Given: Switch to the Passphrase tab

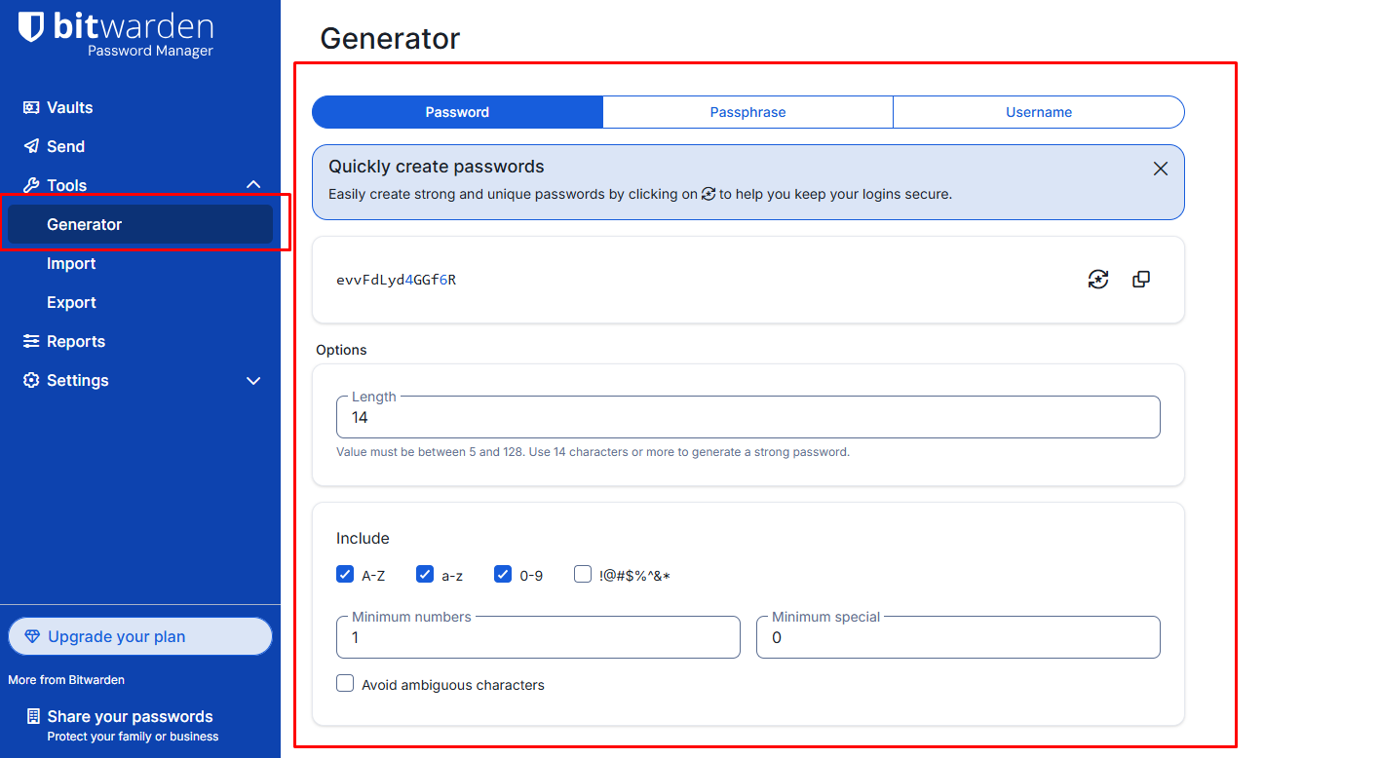Looking at the screenshot, I should (x=747, y=112).
